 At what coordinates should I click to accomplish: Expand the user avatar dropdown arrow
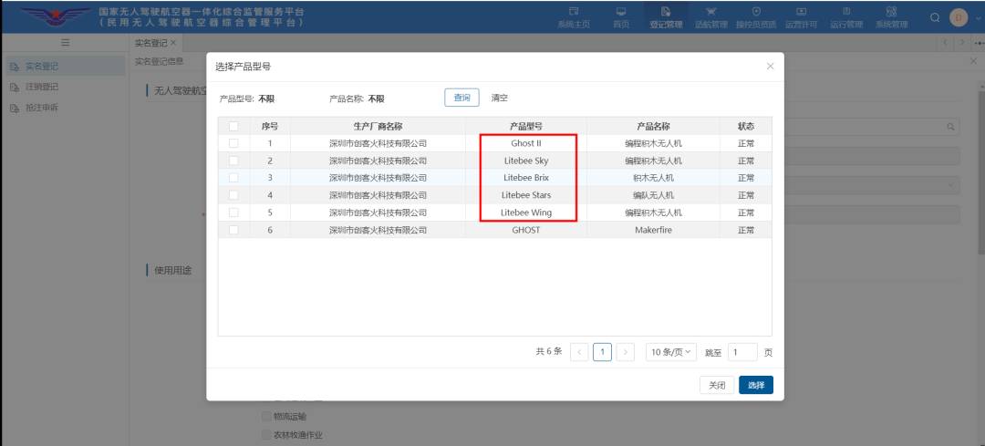[972, 17]
